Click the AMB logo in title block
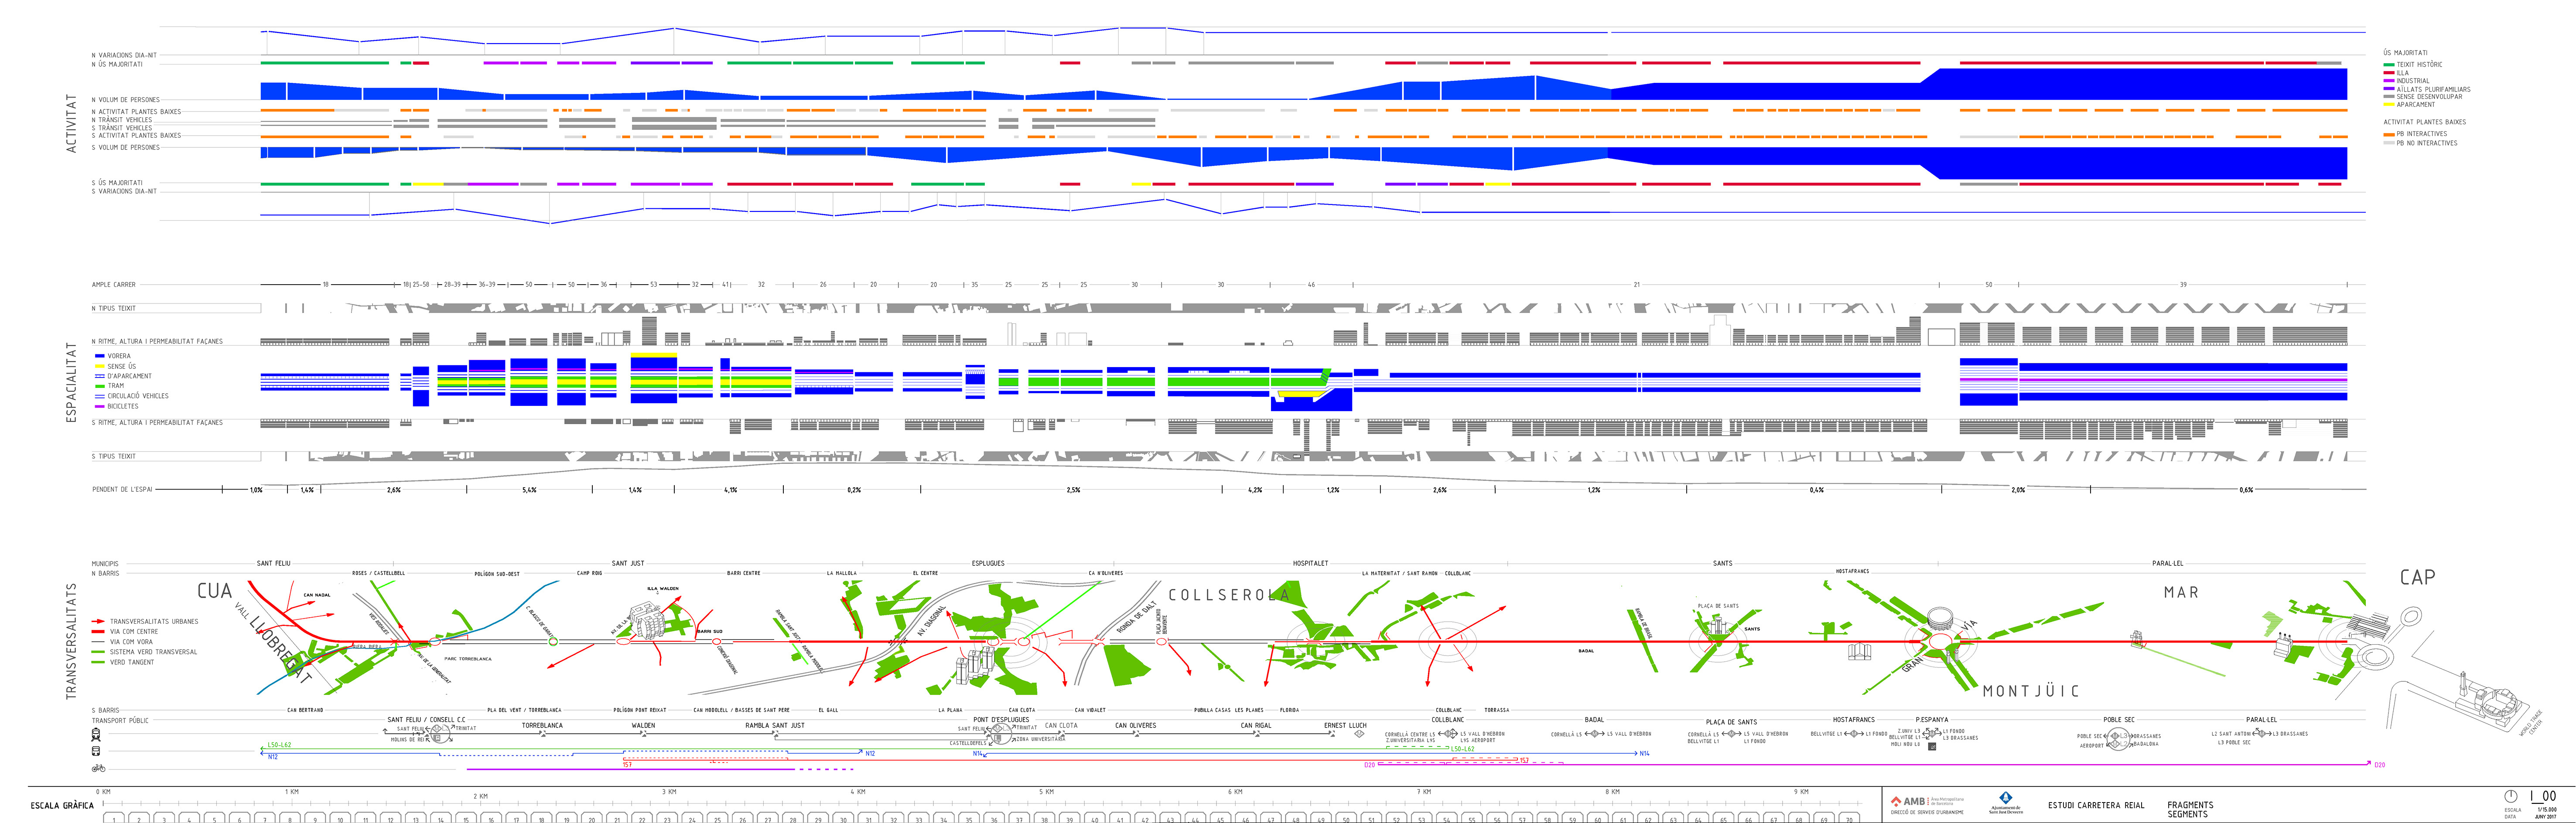 coord(1926,801)
